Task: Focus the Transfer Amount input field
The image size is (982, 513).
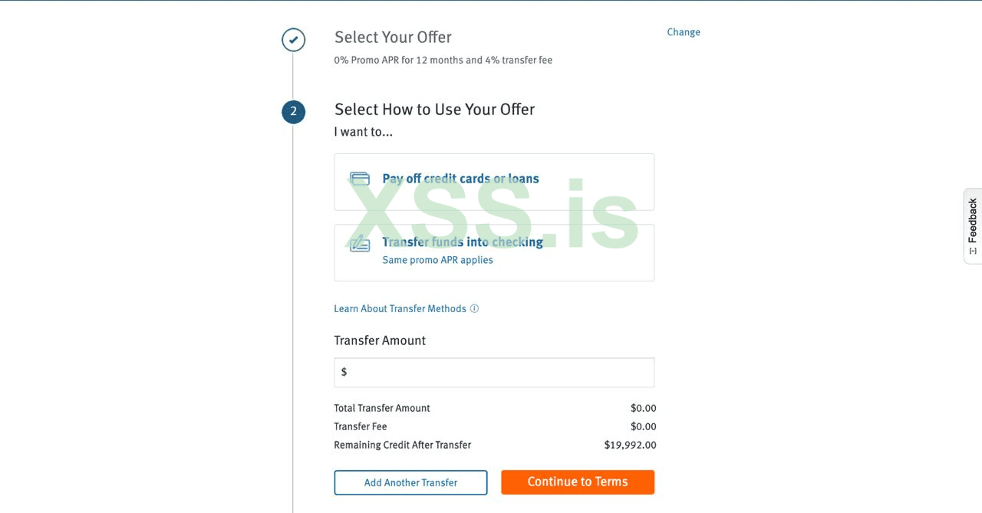Action: click(499, 373)
